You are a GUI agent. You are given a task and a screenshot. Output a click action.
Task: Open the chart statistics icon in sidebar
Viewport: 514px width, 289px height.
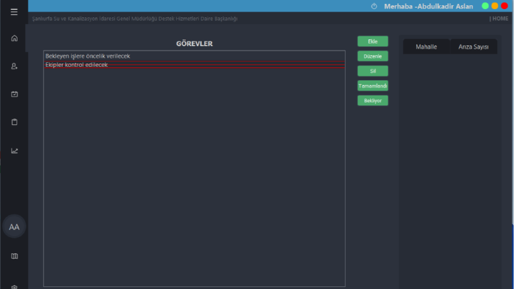[x=14, y=151]
